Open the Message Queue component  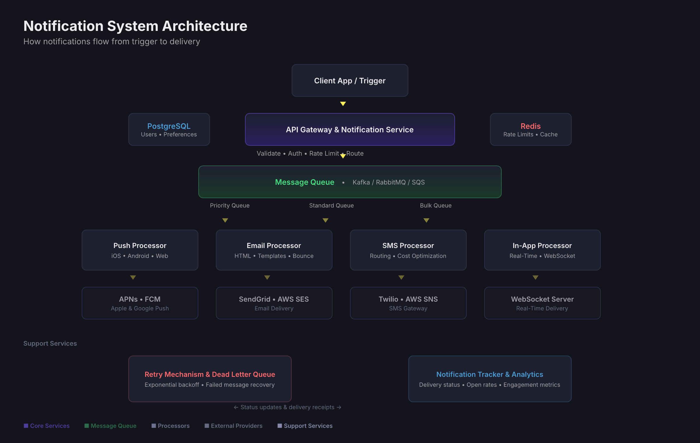pyautogui.click(x=350, y=182)
